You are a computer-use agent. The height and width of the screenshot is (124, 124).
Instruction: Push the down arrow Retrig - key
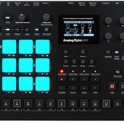(83, 62)
